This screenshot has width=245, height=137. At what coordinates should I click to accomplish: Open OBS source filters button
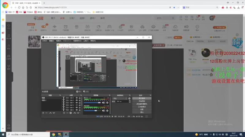86,92
